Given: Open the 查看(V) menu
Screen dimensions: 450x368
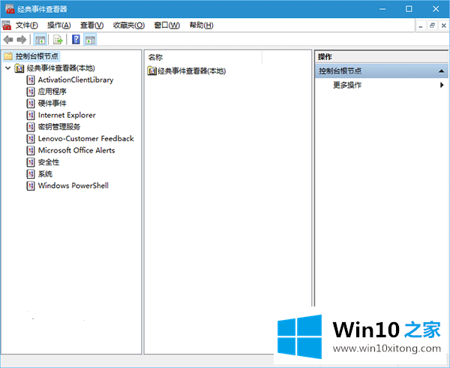Looking at the screenshot, I should (91, 26).
